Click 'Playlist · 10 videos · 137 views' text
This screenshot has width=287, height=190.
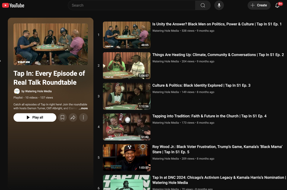click(33, 98)
